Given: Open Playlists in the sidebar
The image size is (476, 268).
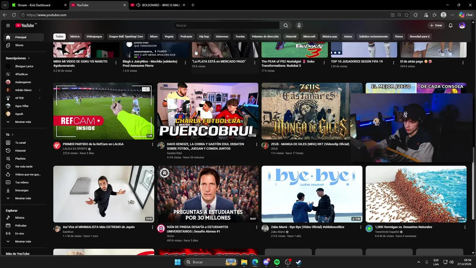Looking at the screenshot, I should click(24, 159).
